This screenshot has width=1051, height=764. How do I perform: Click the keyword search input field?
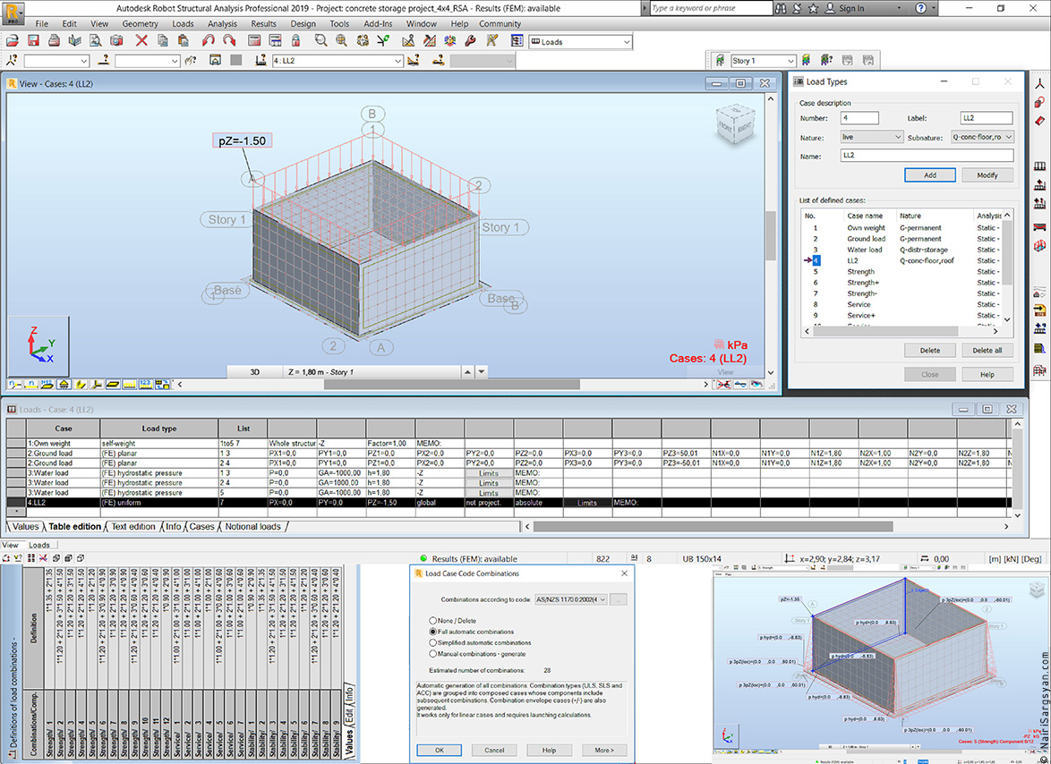(x=712, y=9)
